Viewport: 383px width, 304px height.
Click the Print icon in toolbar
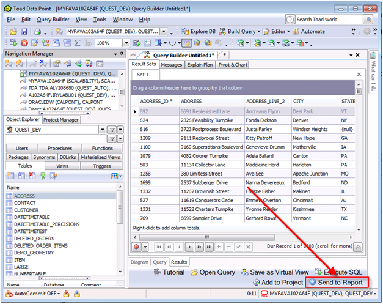(x=37, y=32)
